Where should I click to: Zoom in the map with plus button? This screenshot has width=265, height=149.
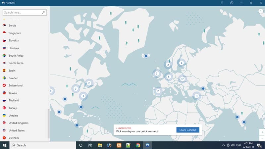pos(262,132)
